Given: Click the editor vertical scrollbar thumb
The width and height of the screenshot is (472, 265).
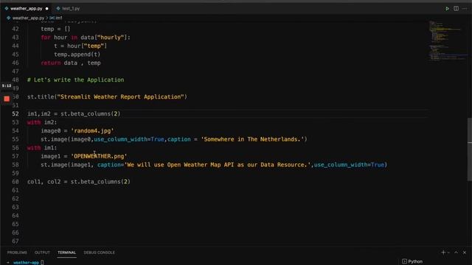Looking at the screenshot, I should point(470,149).
